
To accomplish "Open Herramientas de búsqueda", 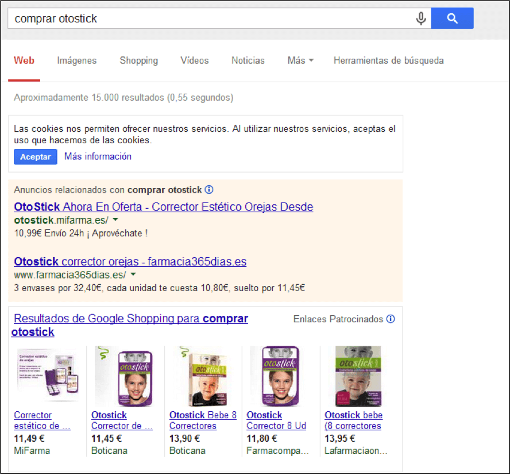I will tap(389, 60).
